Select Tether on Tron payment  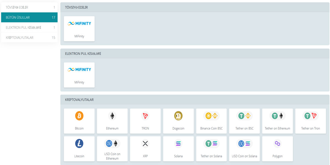[x=310, y=116]
